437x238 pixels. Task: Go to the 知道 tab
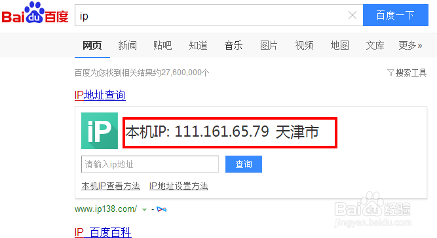198,45
